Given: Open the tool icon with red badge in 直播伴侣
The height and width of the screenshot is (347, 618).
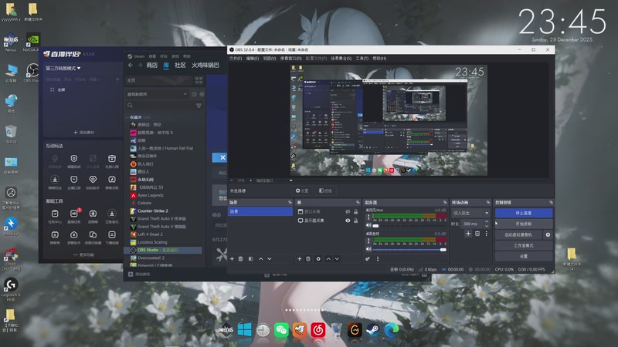Looking at the screenshot, I should [x=73, y=216].
